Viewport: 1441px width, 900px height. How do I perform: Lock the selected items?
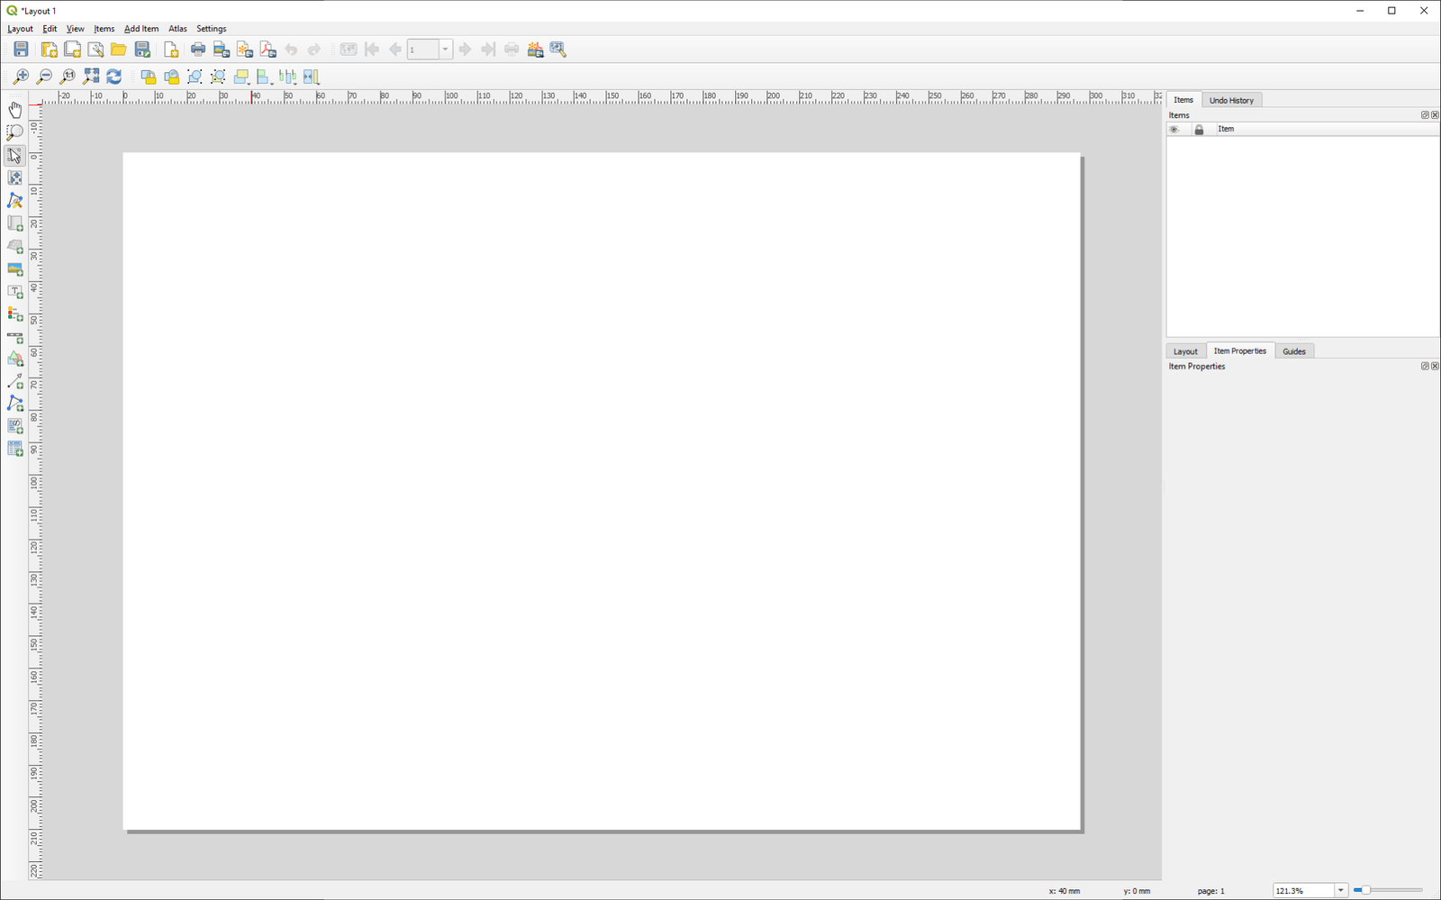pos(149,77)
